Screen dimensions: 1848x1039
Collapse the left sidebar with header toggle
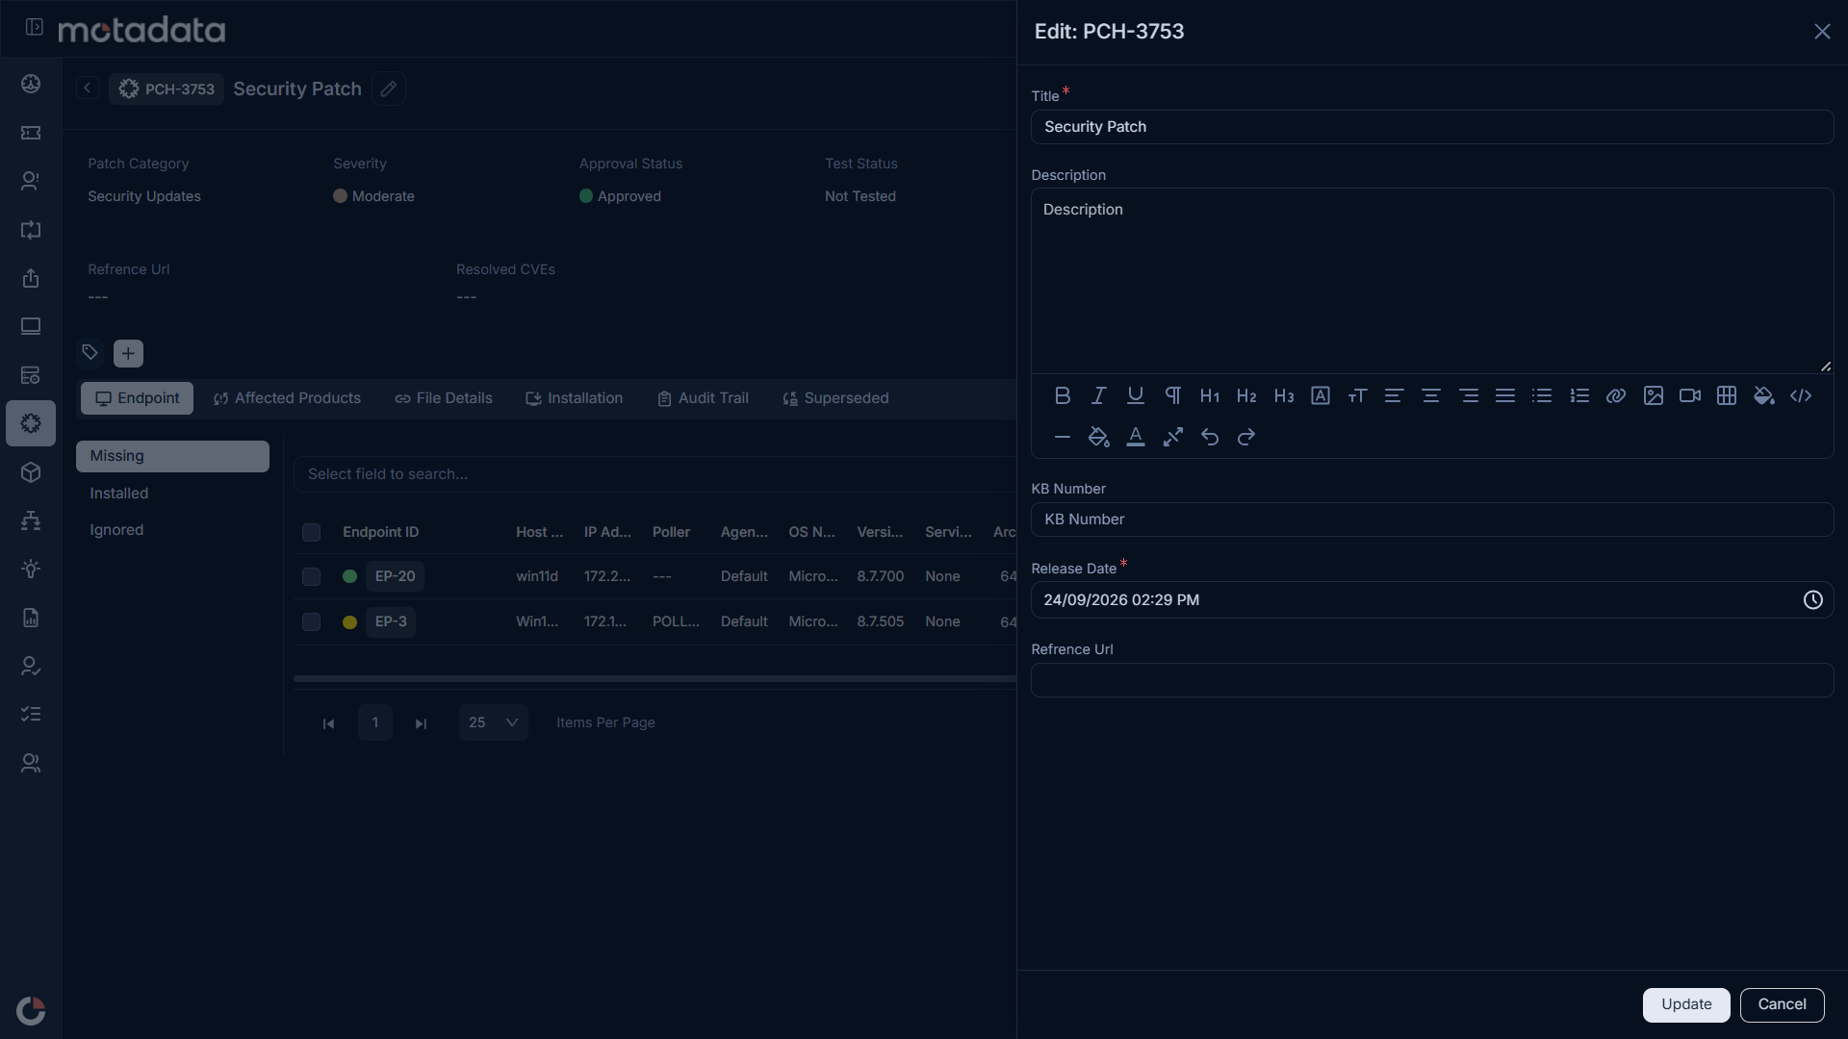(35, 27)
